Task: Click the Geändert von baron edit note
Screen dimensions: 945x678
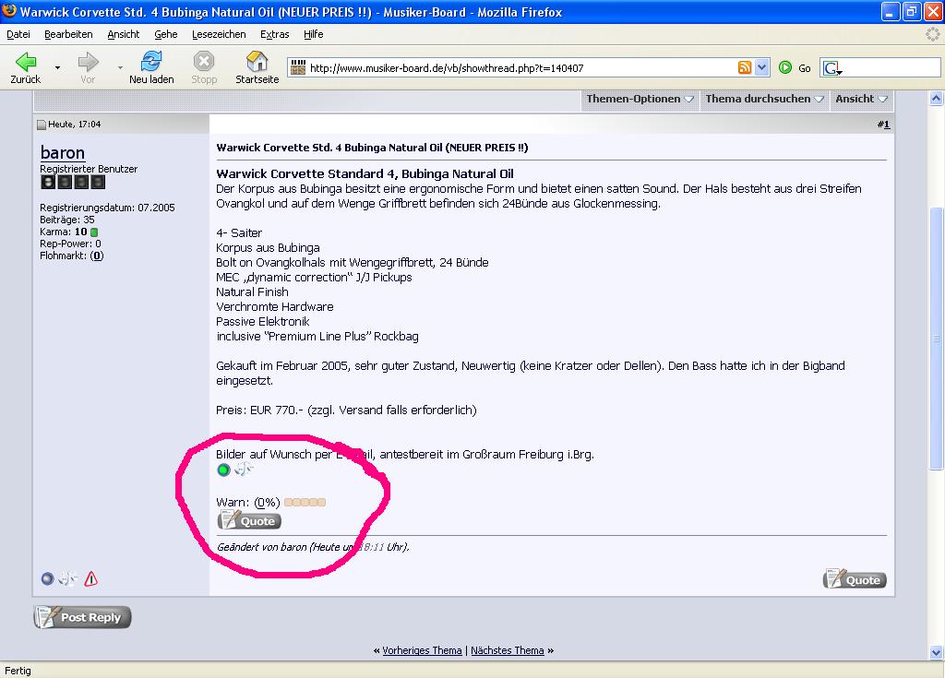Action: click(313, 547)
